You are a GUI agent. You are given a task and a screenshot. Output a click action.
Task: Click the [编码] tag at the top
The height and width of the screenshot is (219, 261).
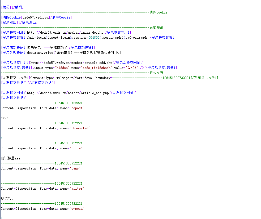coord(6,7)
